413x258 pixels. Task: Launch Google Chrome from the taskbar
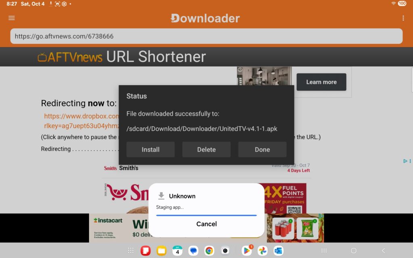[x=209, y=251]
